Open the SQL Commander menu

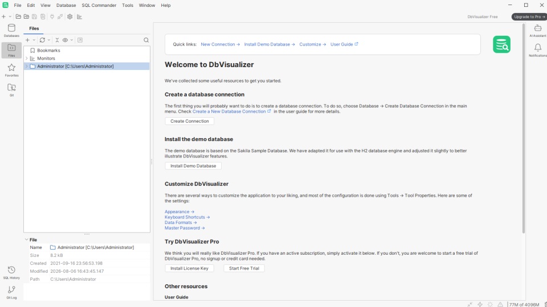pyautogui.click(x=99, y=5)
